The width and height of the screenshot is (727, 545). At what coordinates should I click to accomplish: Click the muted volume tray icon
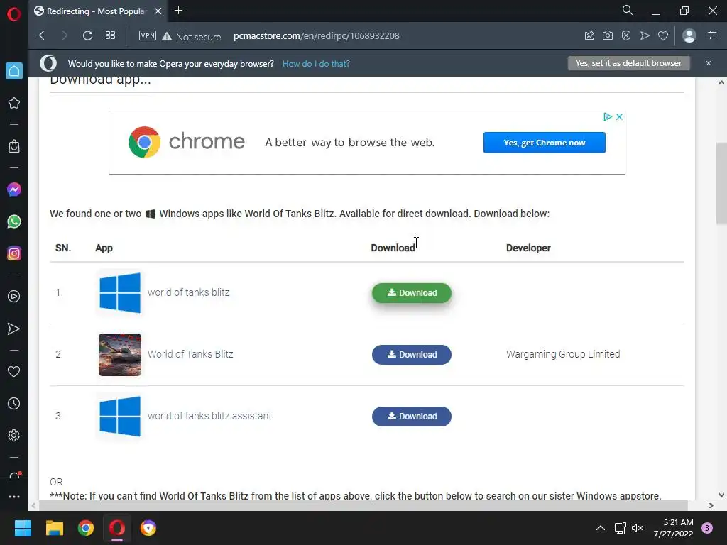638,528
